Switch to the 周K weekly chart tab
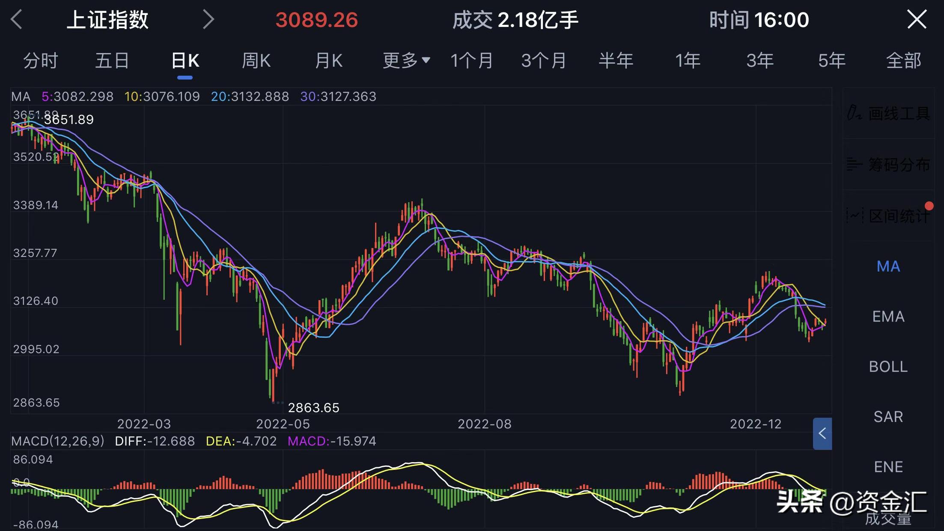The image size is (944, 531). [x=256, y=61]
